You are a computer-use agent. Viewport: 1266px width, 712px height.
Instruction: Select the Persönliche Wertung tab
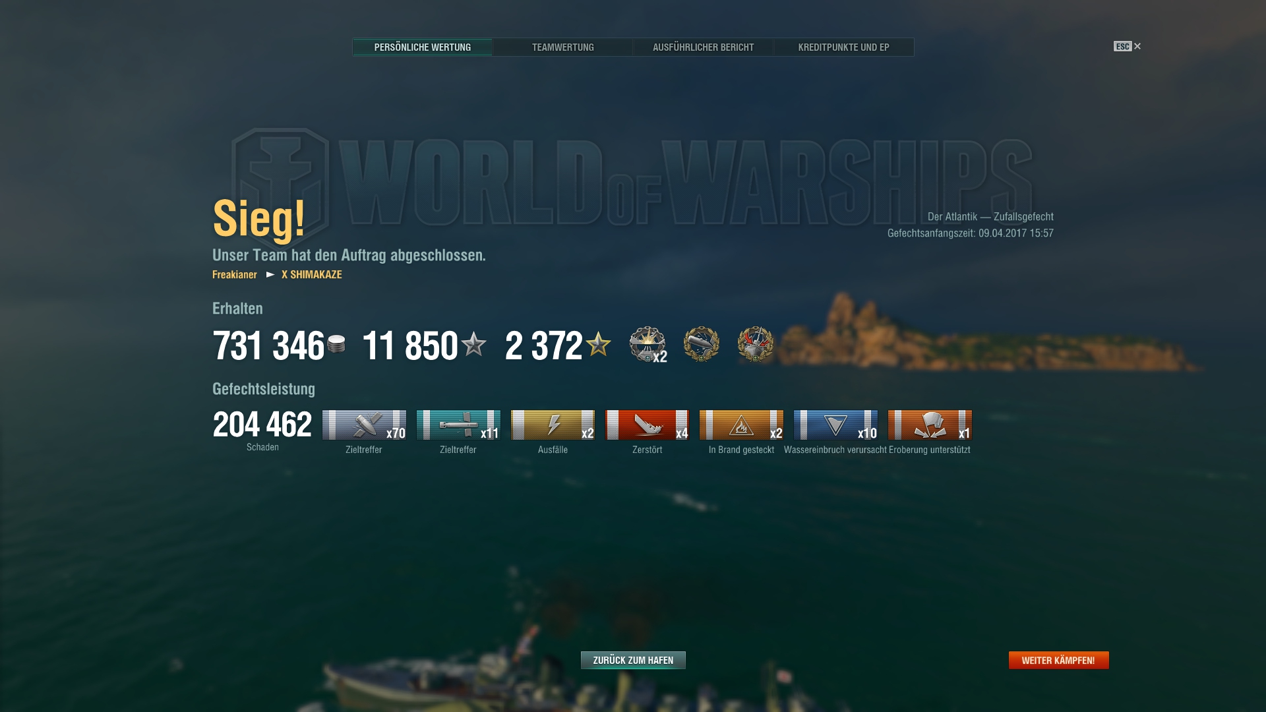click(x=422, y=47)
